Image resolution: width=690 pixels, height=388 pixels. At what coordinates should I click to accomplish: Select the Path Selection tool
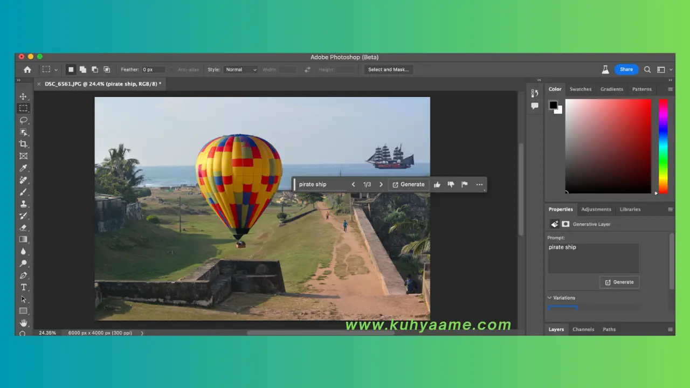[x=23, y=299]
